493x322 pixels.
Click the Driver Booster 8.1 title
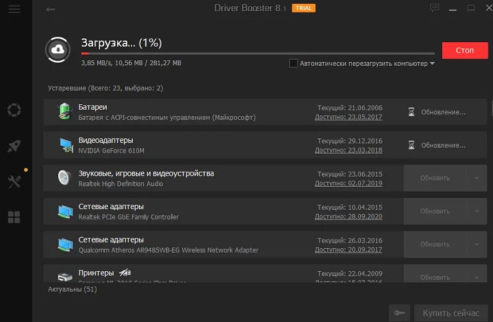click(251, 8)
